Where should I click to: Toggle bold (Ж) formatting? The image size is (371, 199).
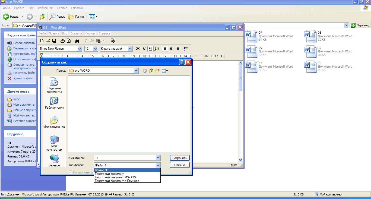click(x=138, y=49)
